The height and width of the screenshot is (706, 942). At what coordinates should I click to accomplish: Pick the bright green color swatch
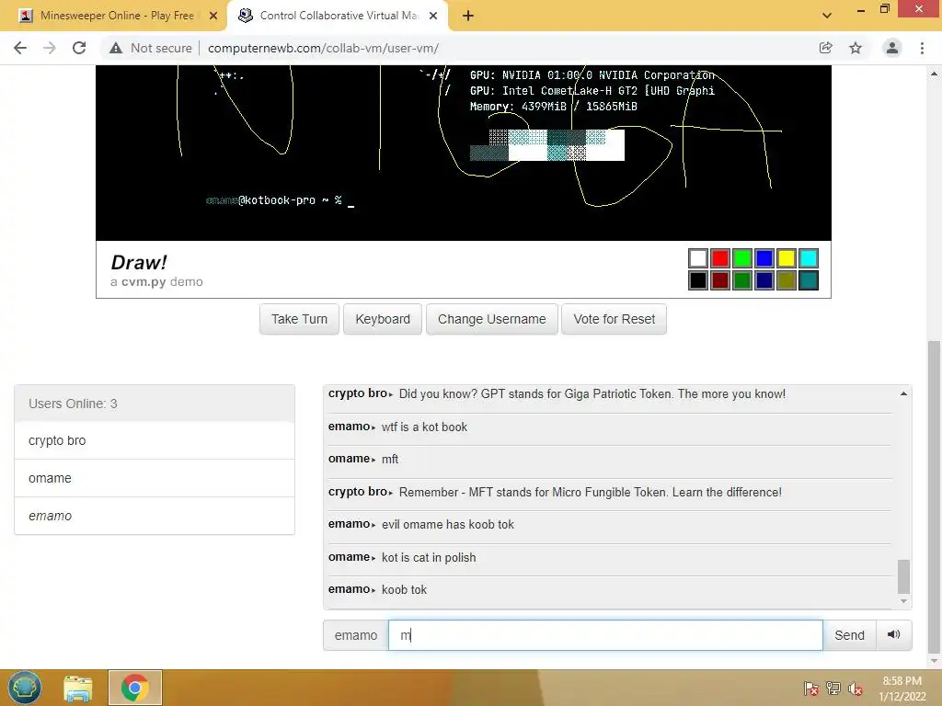742,258
